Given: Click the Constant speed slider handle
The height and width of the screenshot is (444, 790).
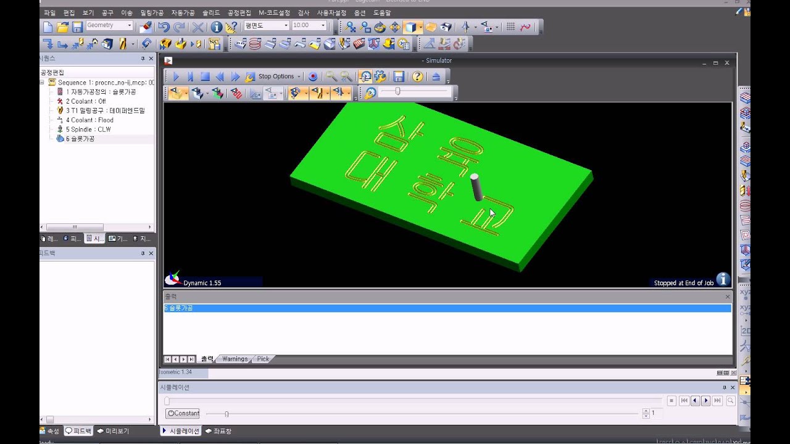Looking at the screenshot, I should [x=227, y=414].
